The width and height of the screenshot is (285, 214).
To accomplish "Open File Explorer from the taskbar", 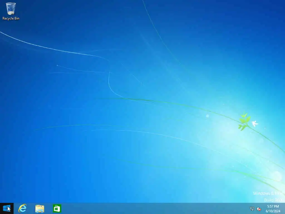I will coord(40,208).
